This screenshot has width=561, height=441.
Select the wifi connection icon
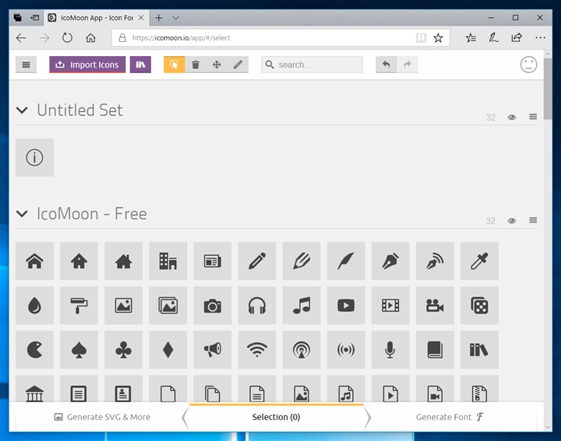point(257,349)
